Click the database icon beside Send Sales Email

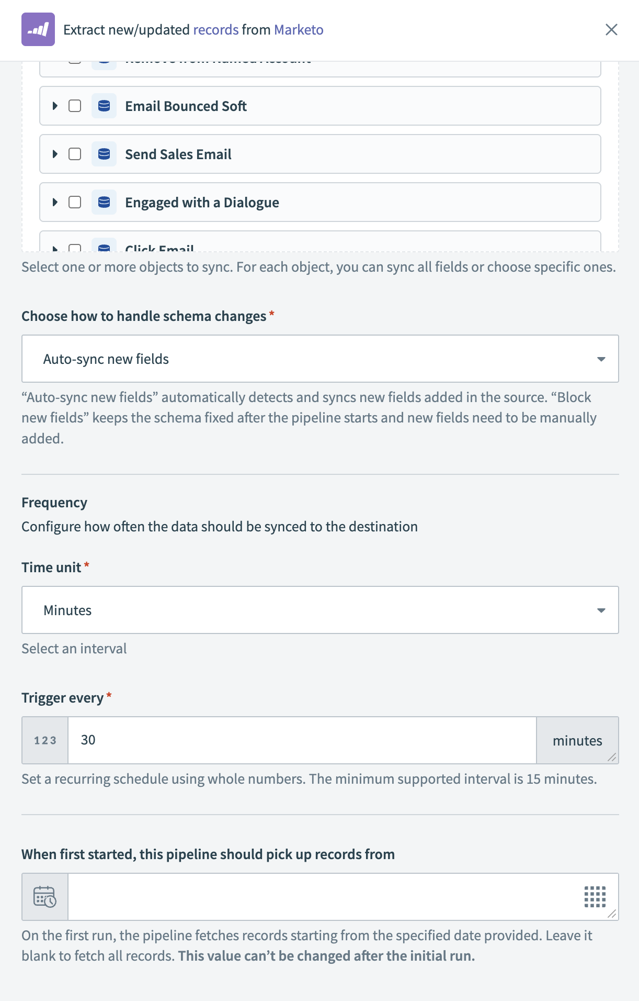pyautogui.click(x=104, y=154)
